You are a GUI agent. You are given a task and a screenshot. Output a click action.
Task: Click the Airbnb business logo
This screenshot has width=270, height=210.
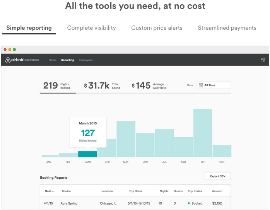(22, 60)
